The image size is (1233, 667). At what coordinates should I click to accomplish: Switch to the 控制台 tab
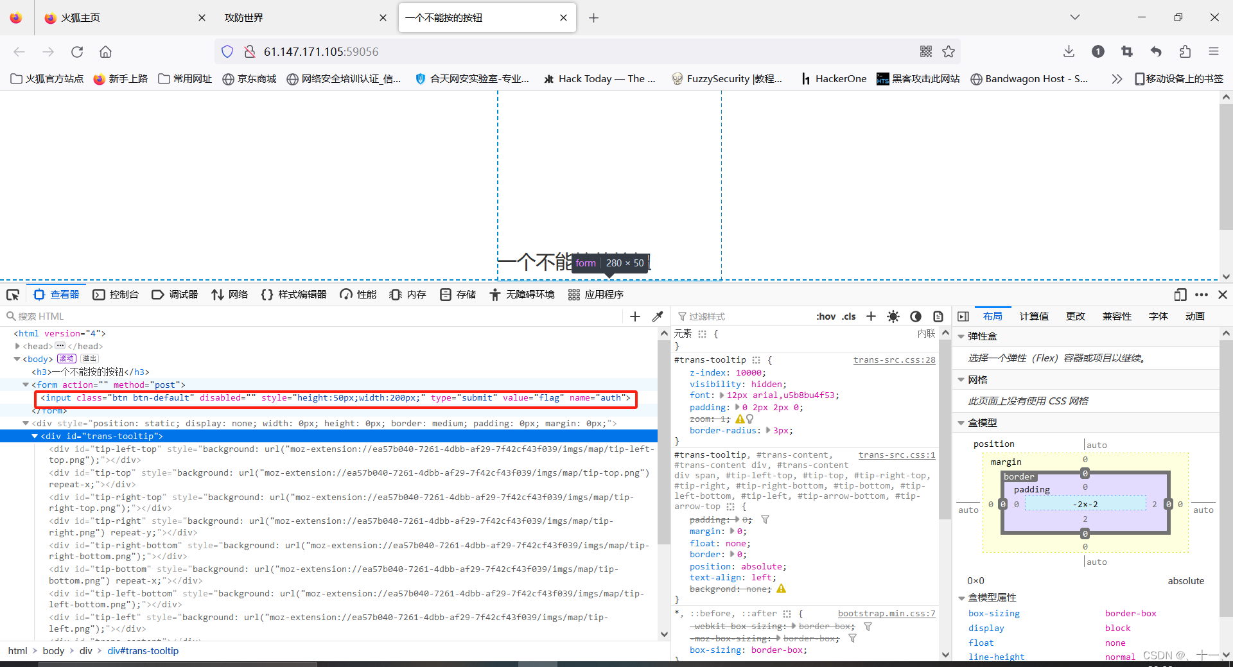116,295
